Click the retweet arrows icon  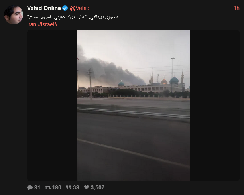click(x=48, y=187)
